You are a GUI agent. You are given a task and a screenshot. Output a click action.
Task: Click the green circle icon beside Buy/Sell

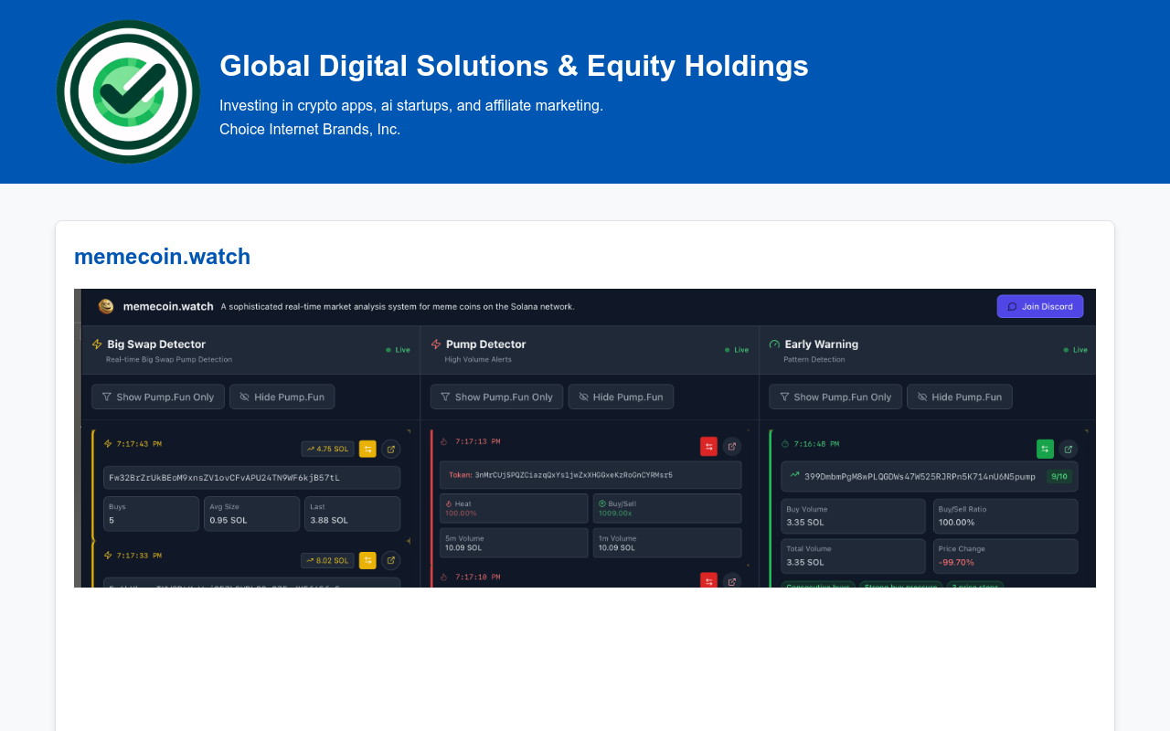pyautogui.click(x=602, y=503)
